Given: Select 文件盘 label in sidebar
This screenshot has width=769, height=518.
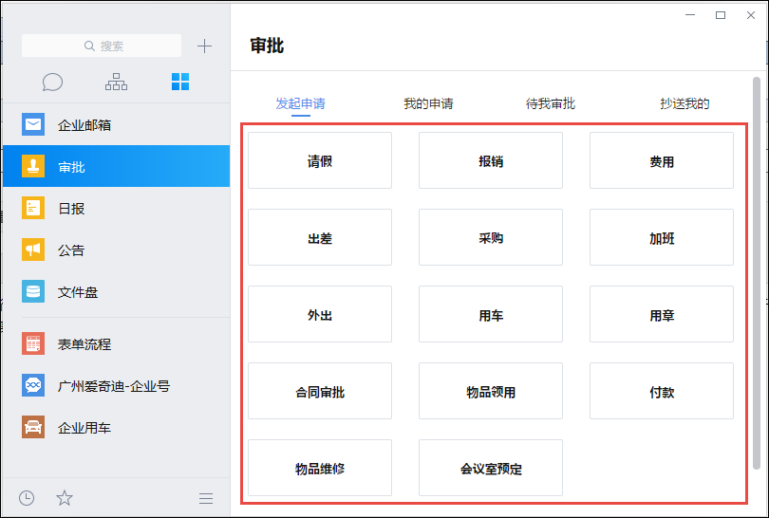Looking at the screenshot, I should (x=78, y=292).
